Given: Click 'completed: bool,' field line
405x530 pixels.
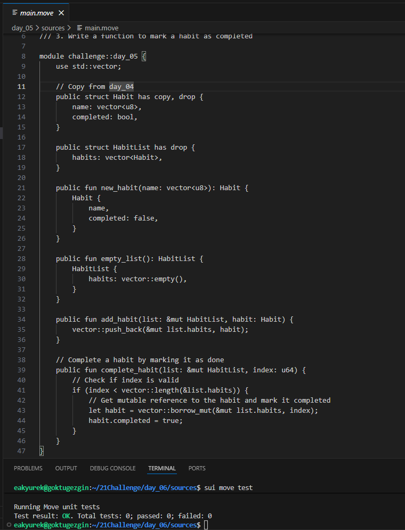Looking at the screenshot, I should pyautogui.click(x=105, y=117).
